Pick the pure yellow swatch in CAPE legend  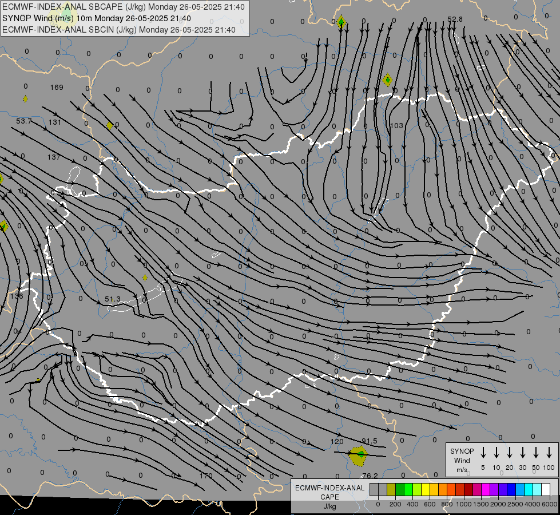[x=426, y=489]
